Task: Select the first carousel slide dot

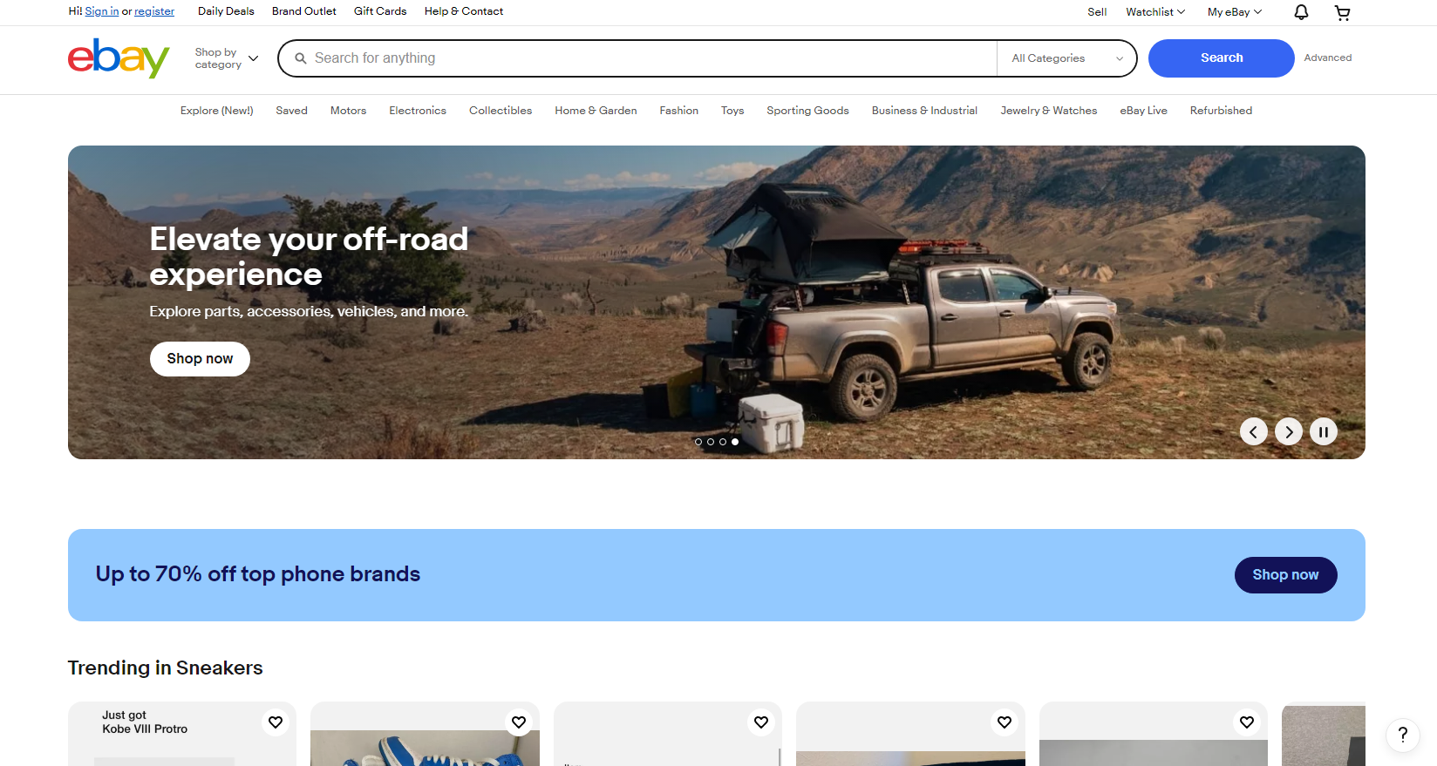Action: click(698, 442)
